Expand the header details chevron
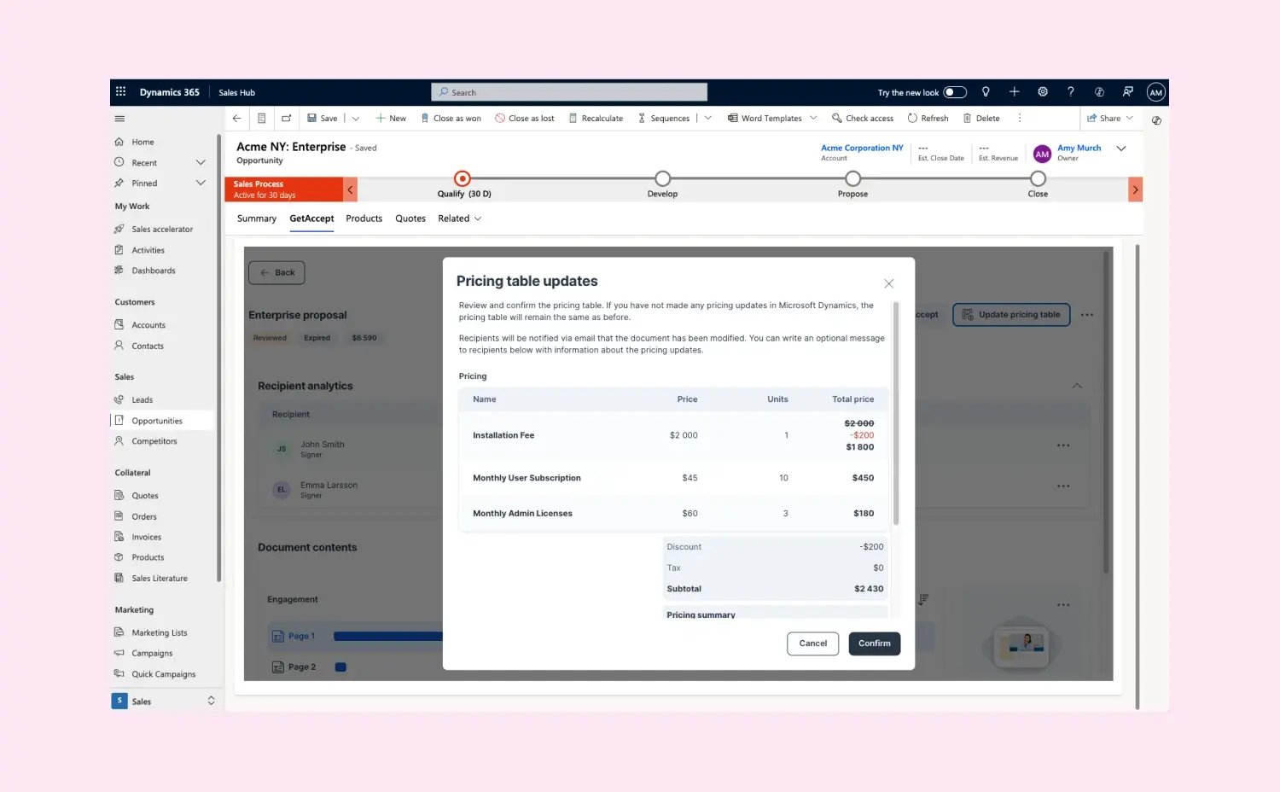The width and height of the screenshot is (1280, 792). (1121, 148)
